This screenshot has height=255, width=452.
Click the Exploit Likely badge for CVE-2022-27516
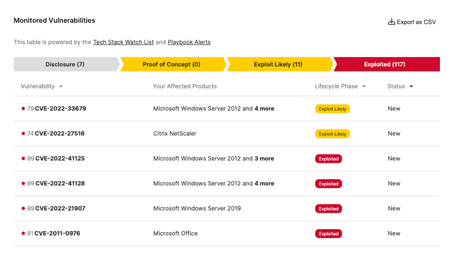332,134
